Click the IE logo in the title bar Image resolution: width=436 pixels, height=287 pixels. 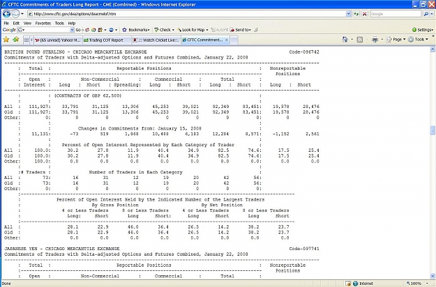click(4, 4)
